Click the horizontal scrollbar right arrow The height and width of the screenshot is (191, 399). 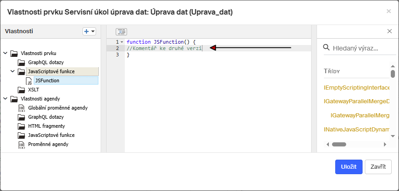click(385, 144)
